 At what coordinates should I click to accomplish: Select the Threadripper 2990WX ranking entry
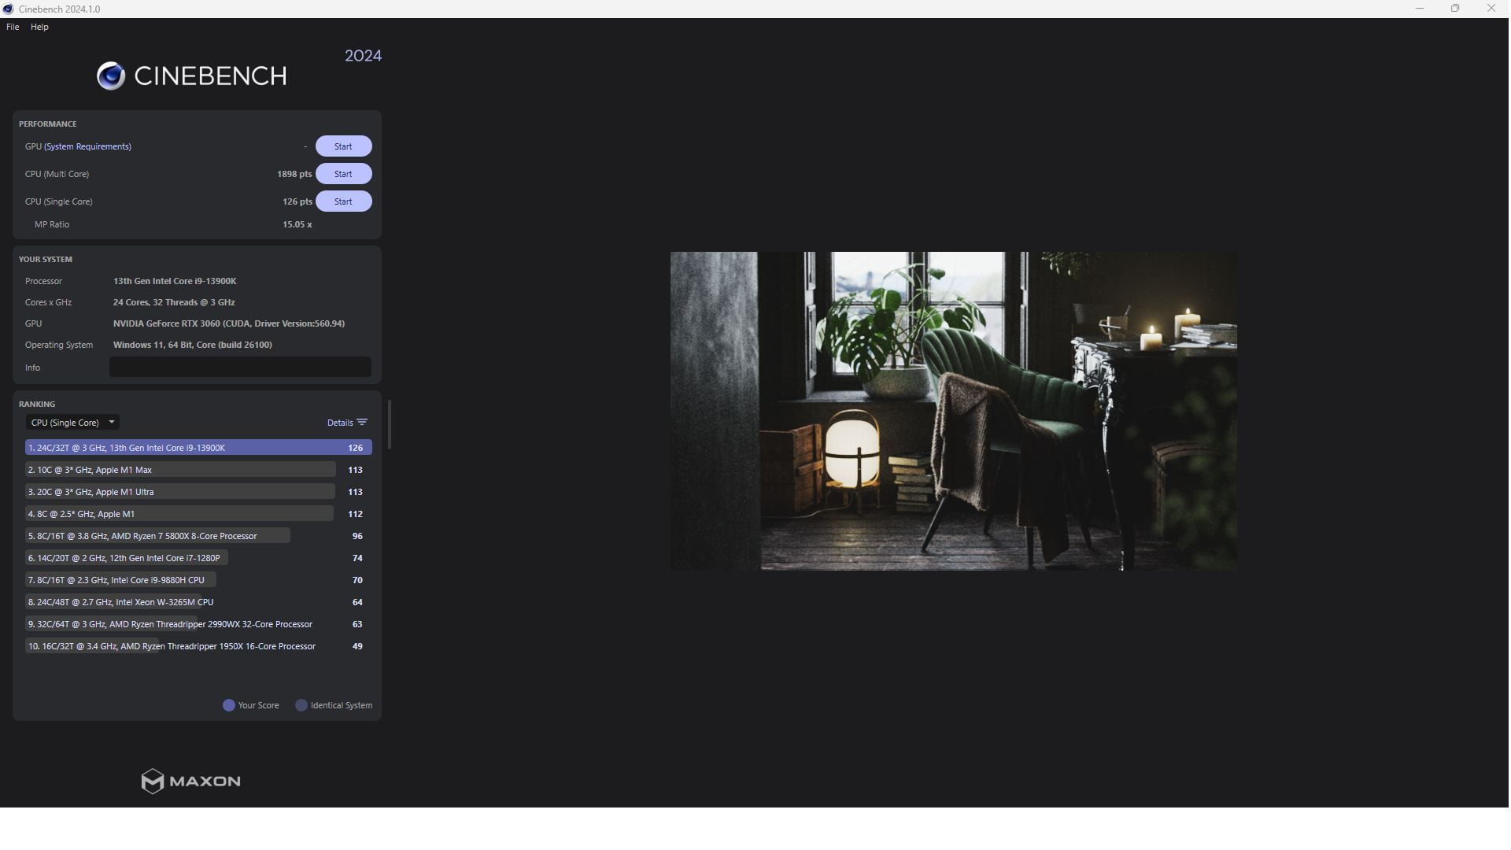click(198, 624)
